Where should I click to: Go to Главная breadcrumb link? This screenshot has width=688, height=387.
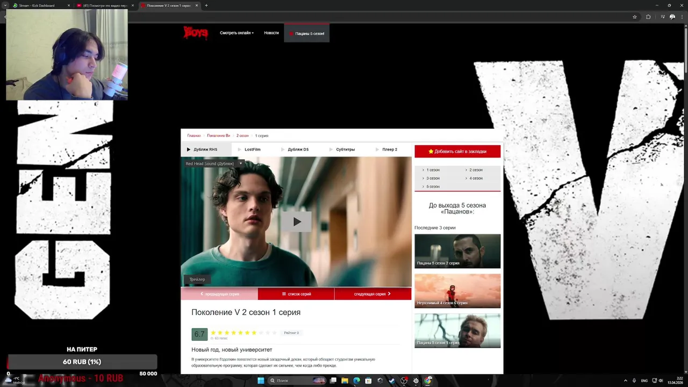[194, 136]
